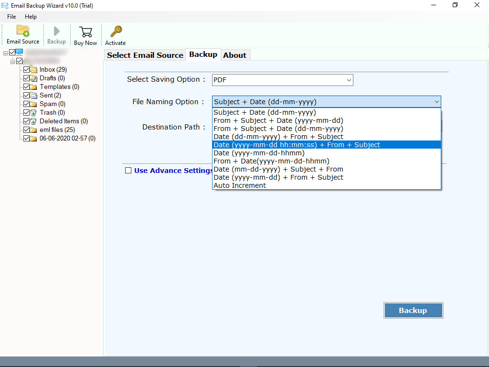489x367 pixels.
Task: Switch to the Backup tab
Action: tap(203, 54)
